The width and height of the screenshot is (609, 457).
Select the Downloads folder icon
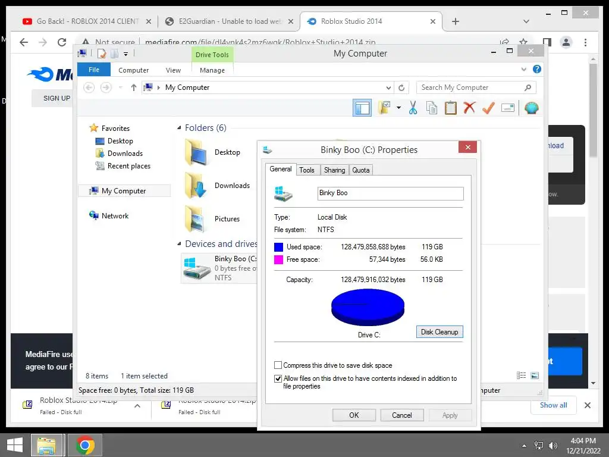[x=196, y=186]
